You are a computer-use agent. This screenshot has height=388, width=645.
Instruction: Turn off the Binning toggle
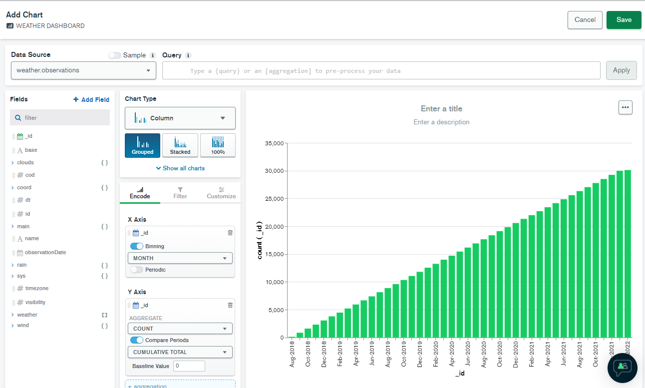click(x=136, y=246)
